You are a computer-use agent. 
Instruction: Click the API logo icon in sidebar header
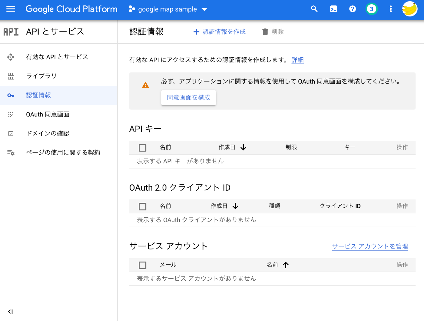click(11, 32)
